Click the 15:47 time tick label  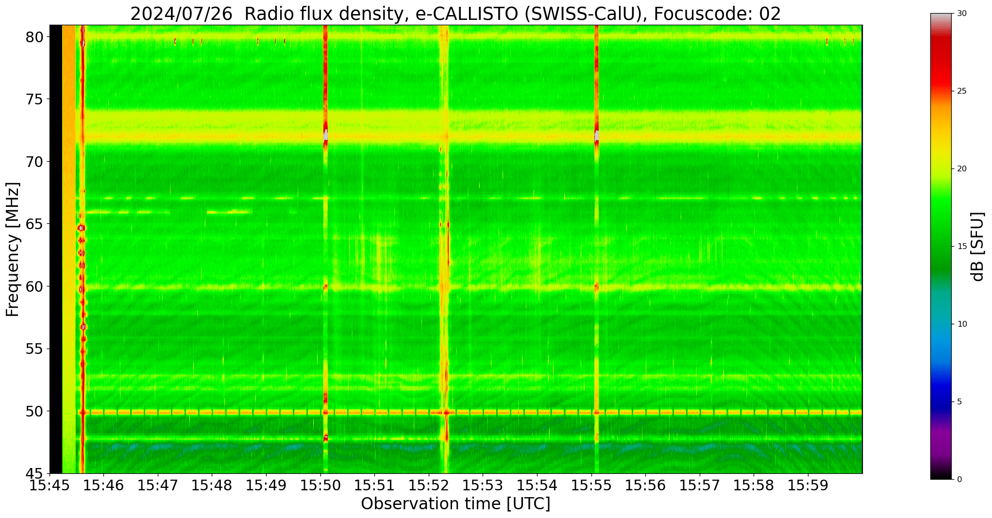coord(158,485)
